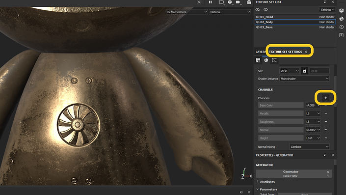Image resolution: width=346 pixels, height=195 pixels.
Task: Remove the Height channel
Action: tap(326, 138)
